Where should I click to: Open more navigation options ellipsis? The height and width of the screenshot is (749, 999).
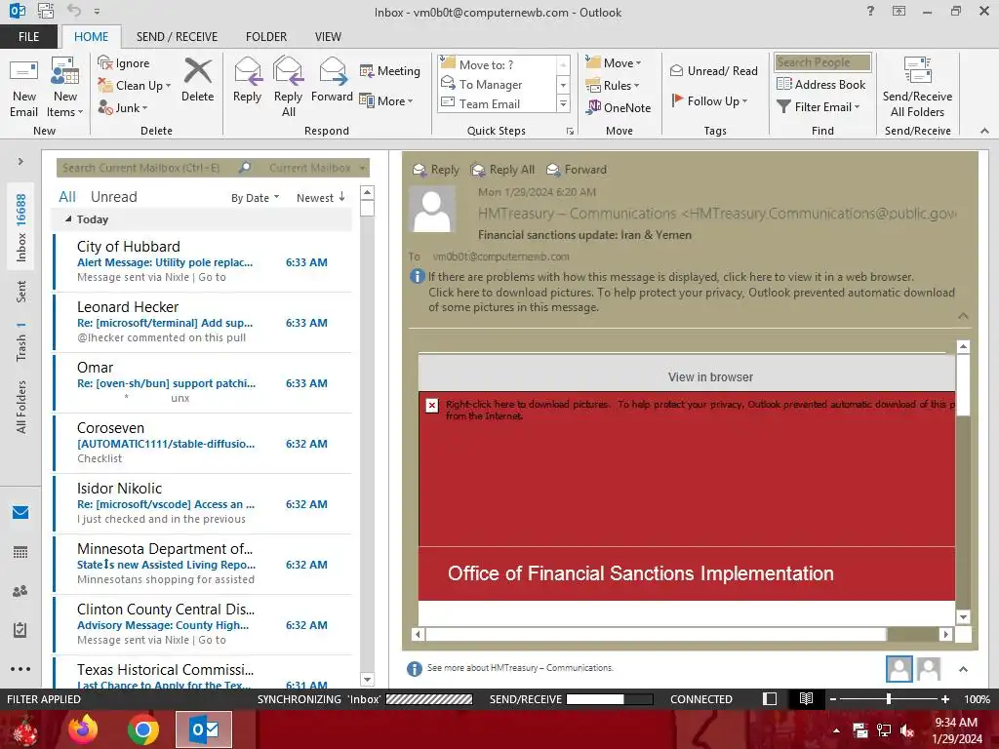coord(20,669)
